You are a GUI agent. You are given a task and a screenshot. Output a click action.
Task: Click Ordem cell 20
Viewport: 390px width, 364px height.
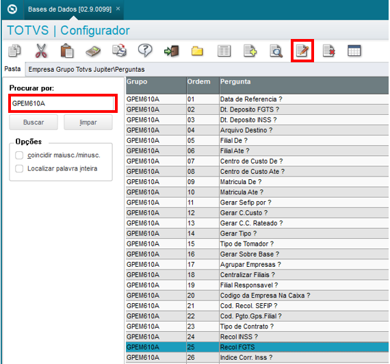tap(203, 296)
